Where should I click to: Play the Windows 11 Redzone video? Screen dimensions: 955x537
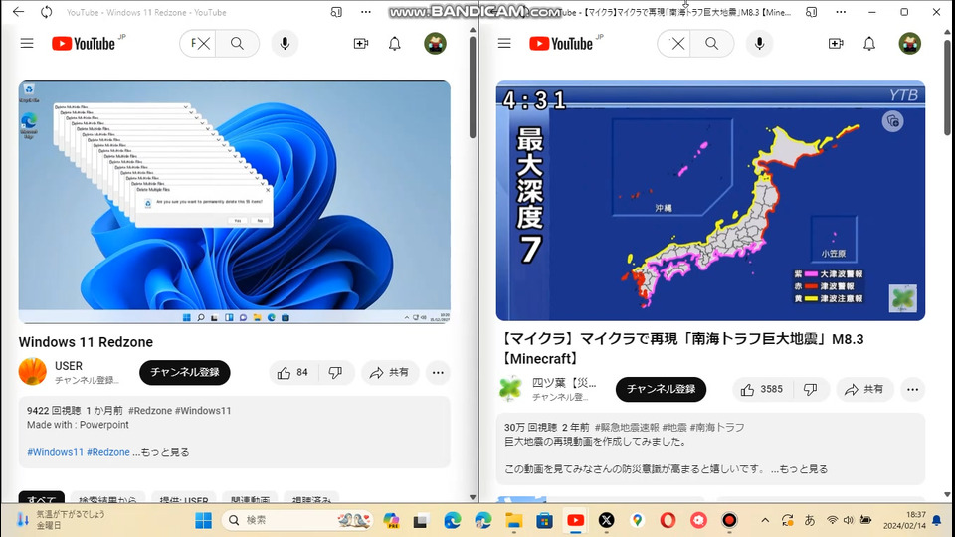(235, 201)
